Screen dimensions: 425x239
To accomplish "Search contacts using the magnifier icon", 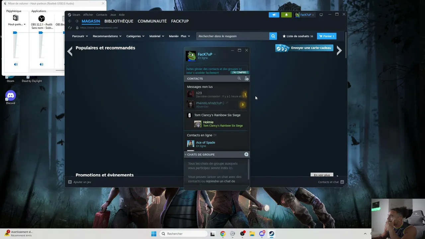I will (x=239, y=79).
